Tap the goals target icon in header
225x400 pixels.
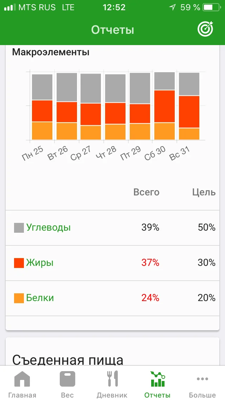pyautogui.click(x=205, y=30)
